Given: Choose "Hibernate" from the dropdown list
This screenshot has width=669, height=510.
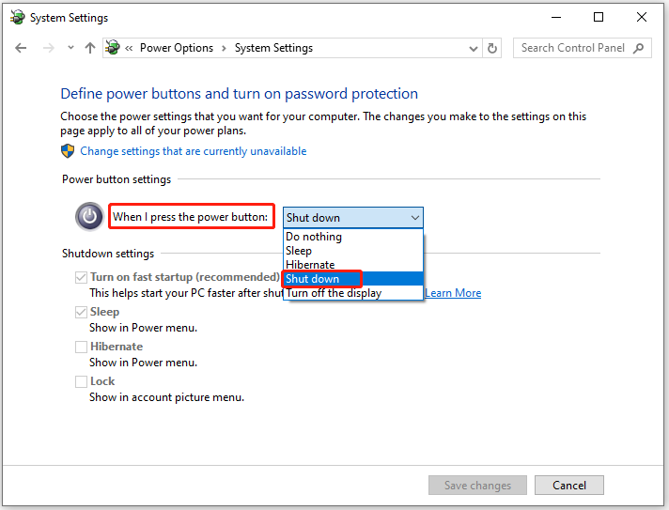Looking at the screenshot, I should (x=310, y=265).
